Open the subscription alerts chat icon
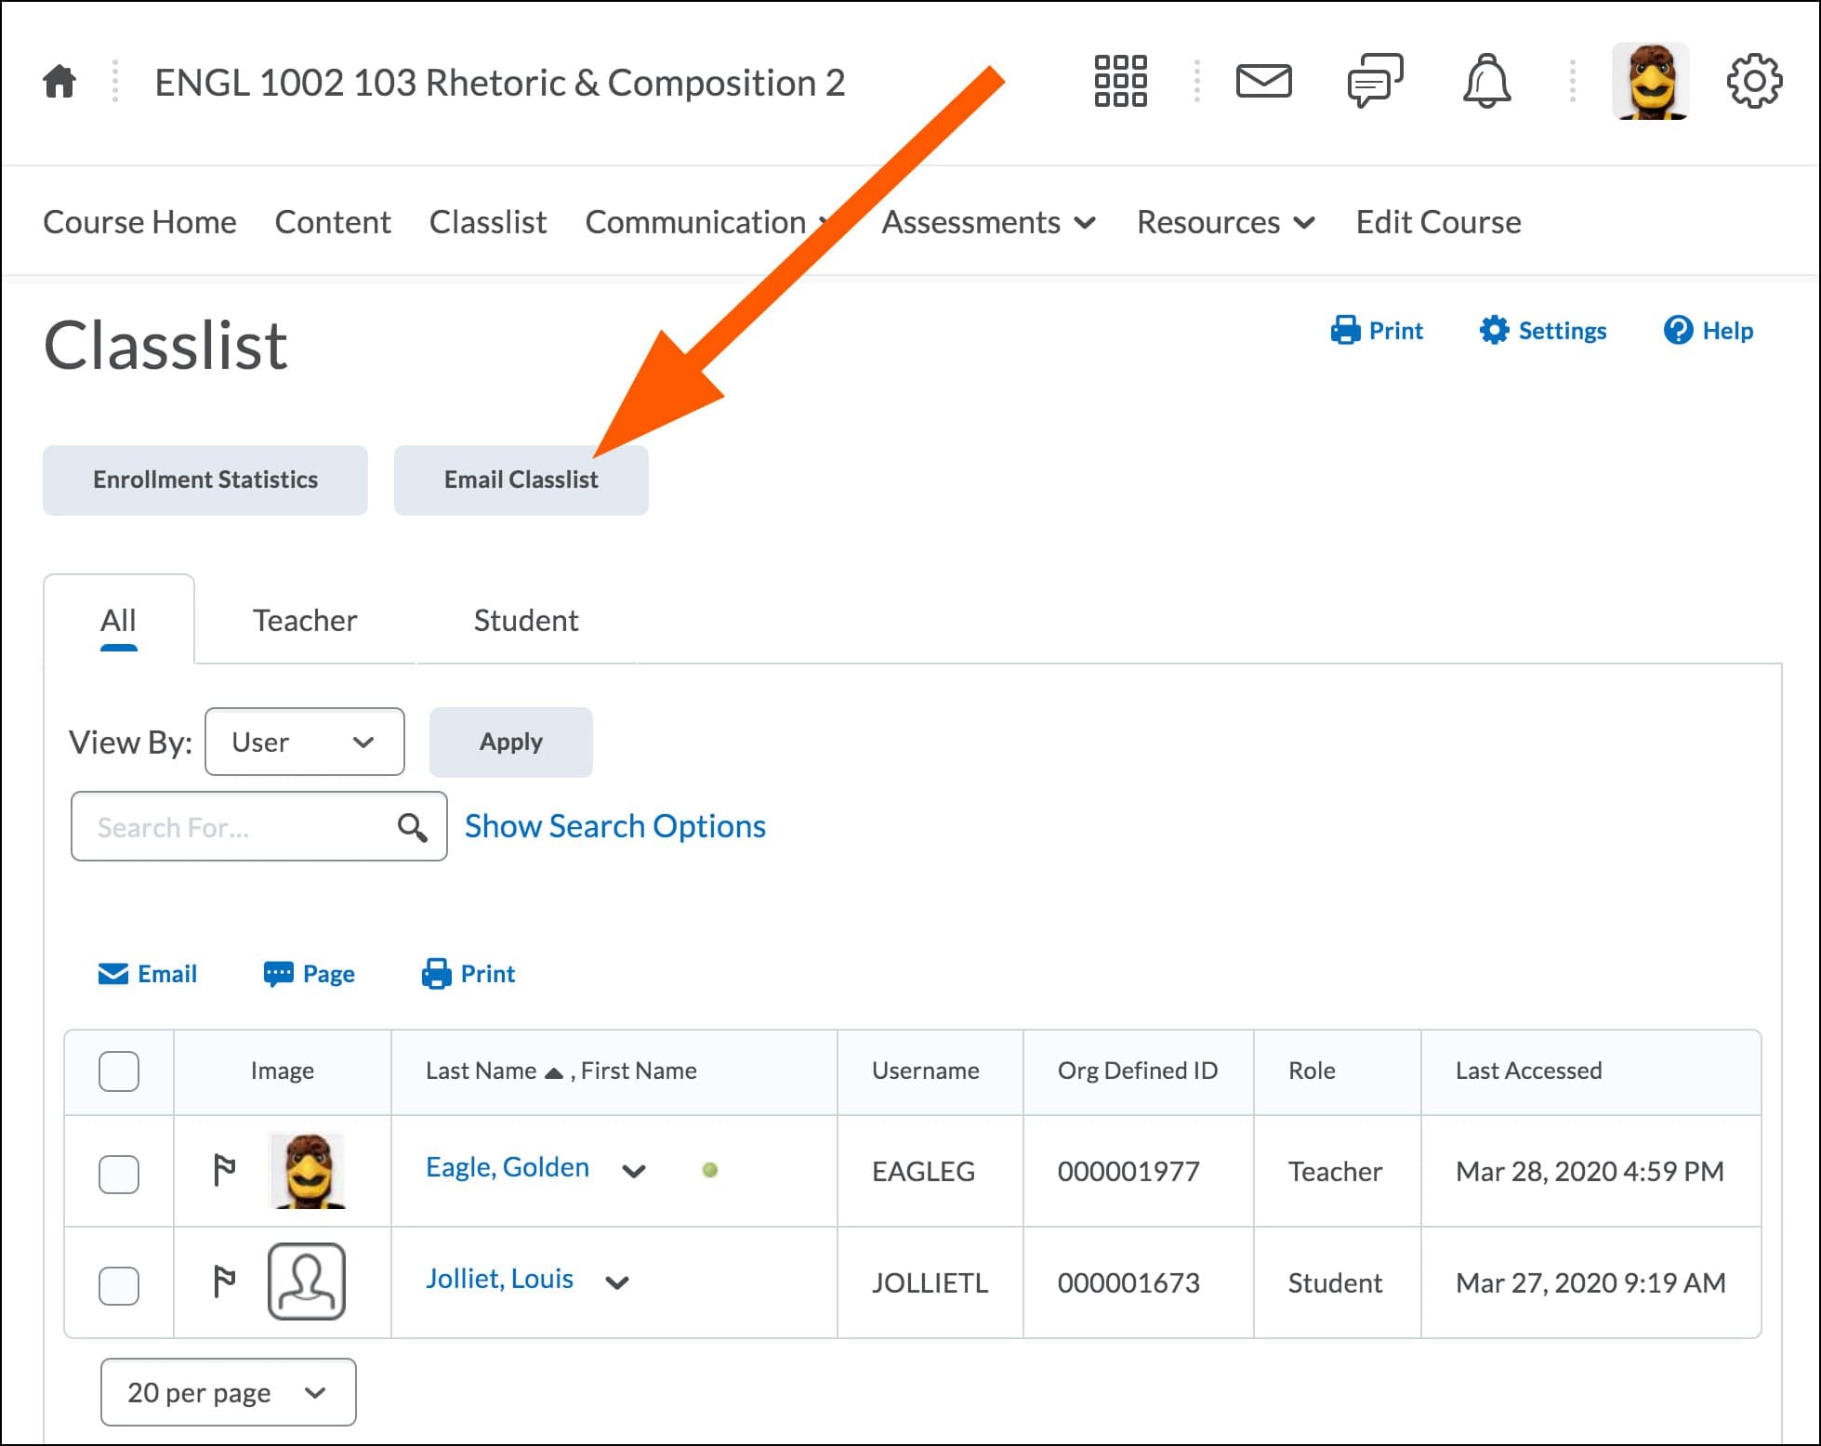 (x=1374, y=82)
